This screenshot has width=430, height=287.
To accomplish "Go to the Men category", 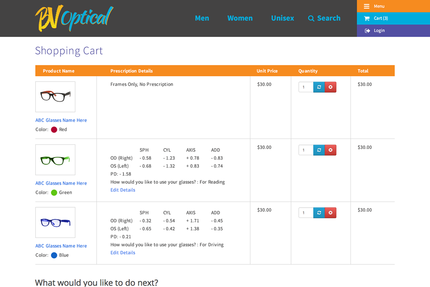I will point(202,18).
